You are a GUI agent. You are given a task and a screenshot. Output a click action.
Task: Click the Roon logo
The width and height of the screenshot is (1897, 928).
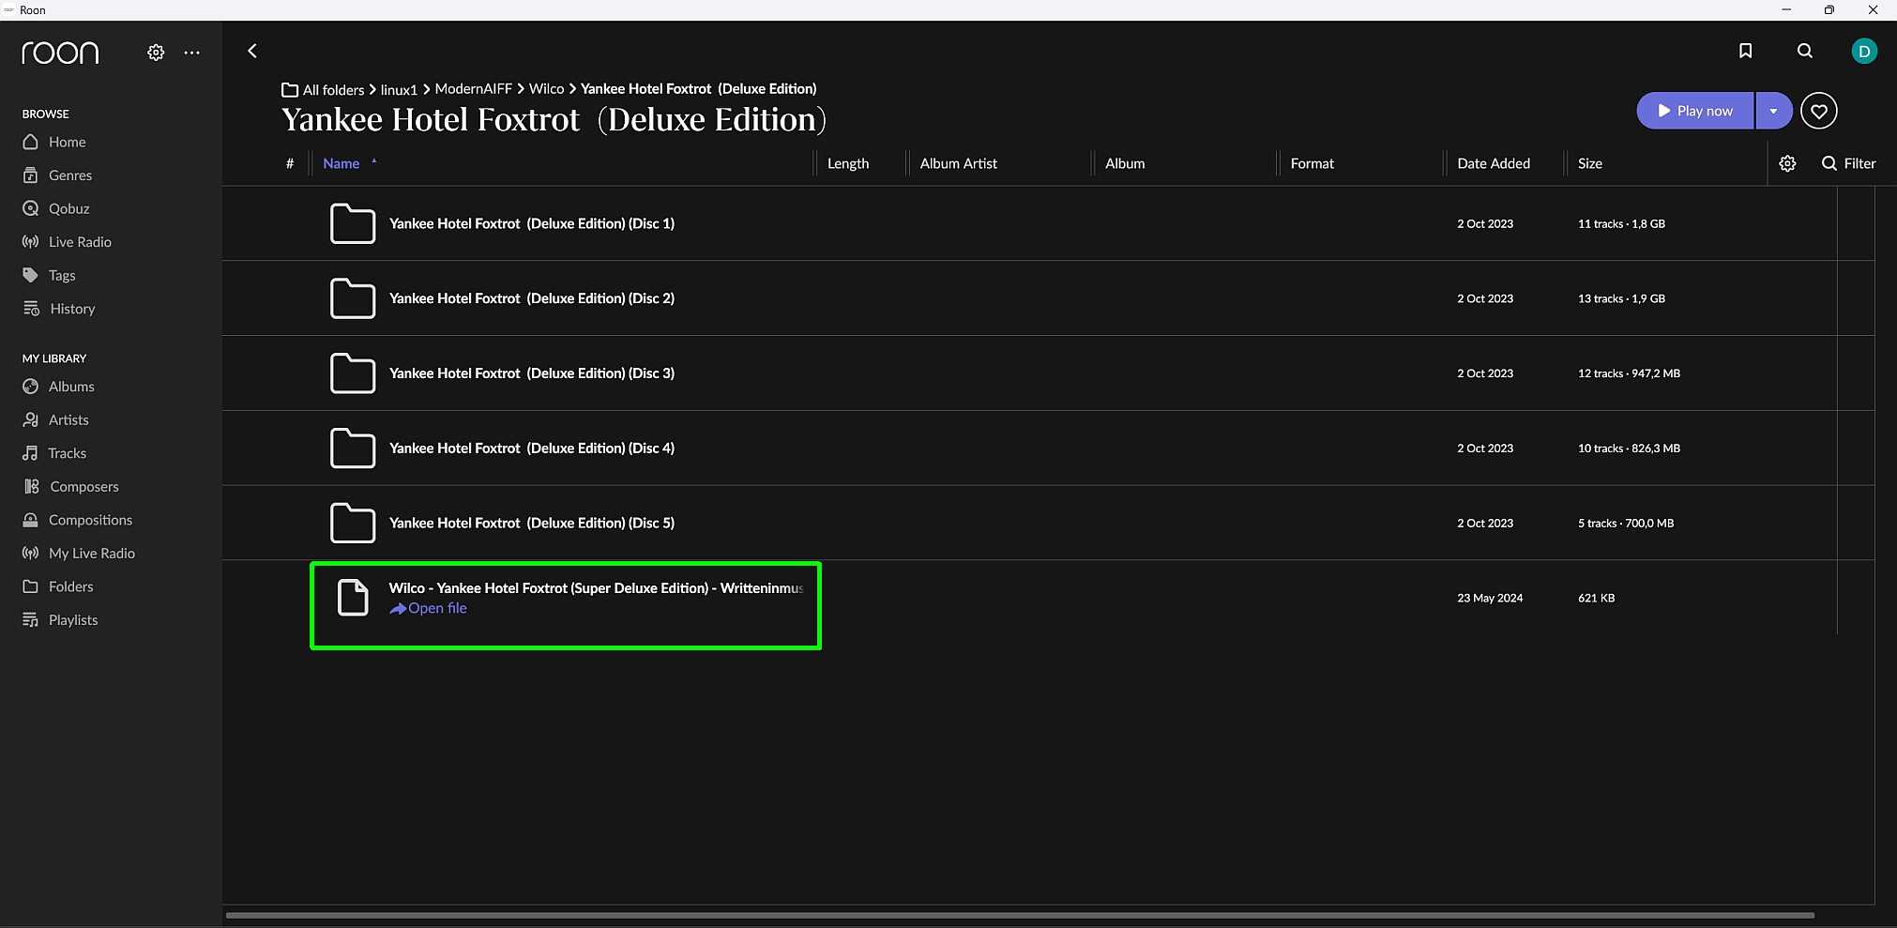[x=60, y=53]
